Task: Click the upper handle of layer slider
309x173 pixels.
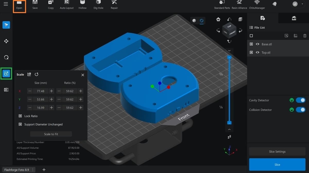Action: (x=229, y=57)
